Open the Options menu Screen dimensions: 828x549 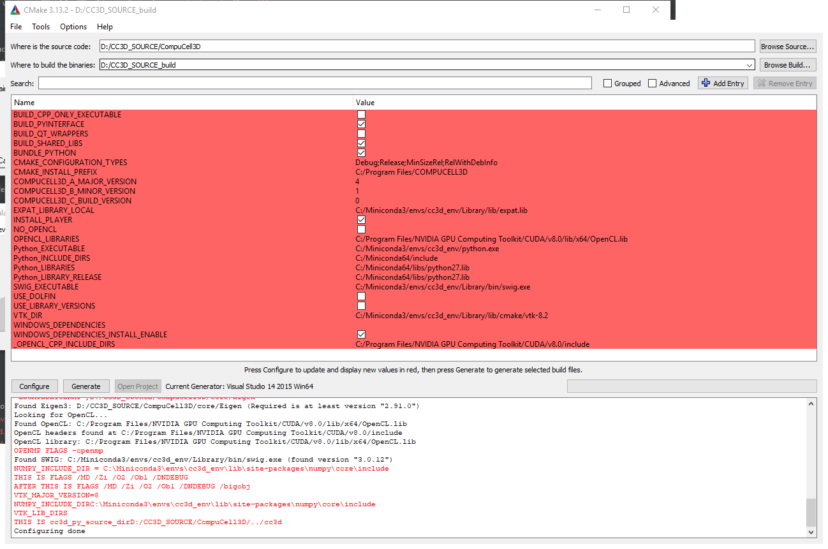[x=73, y=27]
